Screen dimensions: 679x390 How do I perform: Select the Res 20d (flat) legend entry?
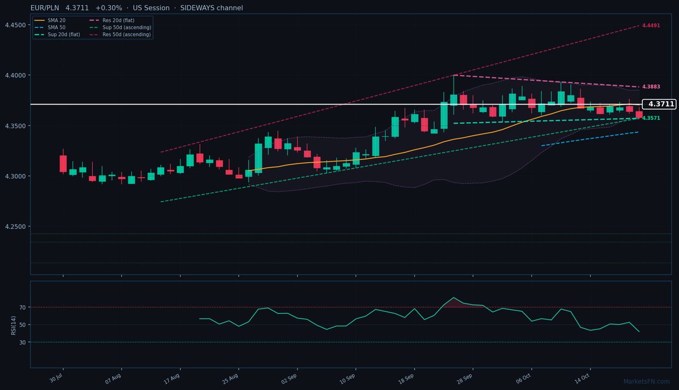[x=112, y=20]
